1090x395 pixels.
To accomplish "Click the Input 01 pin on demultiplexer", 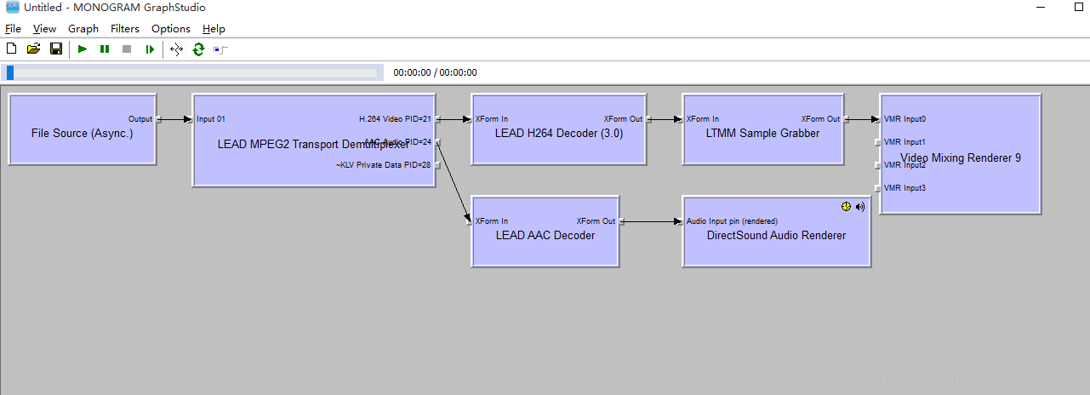I will 190,119.
